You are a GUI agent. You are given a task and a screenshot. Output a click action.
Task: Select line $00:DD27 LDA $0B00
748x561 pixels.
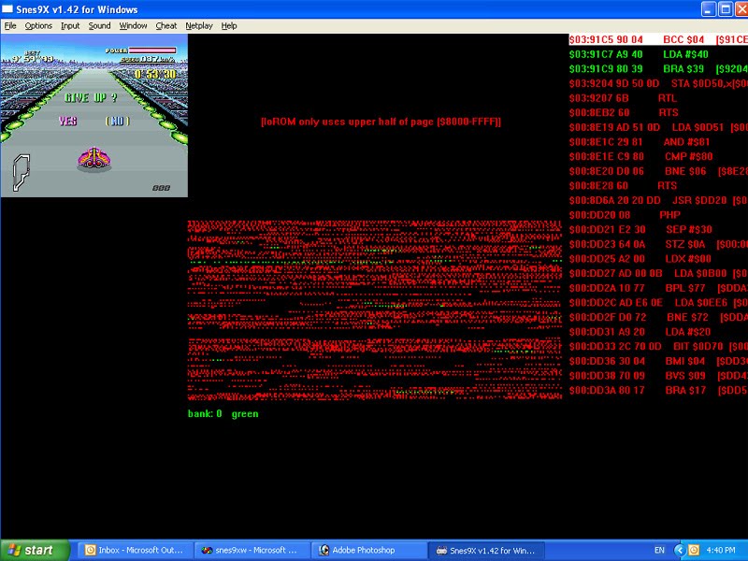point(658,273)
